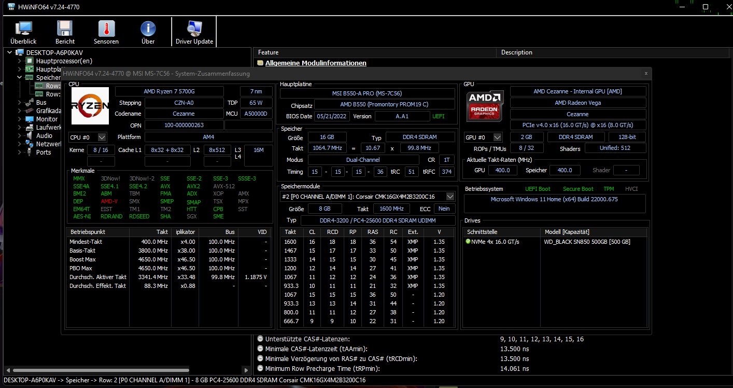The image size is (733, 388).
Task: Expand the Hauptplatine node chevron
Action: [20, 69]
